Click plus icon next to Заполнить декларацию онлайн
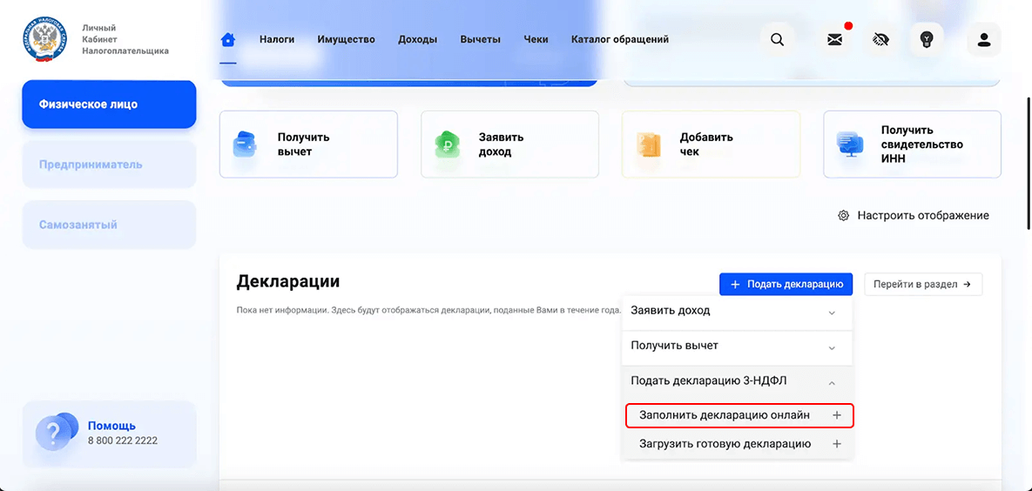Screen dimensions: 1032x491 837,415
